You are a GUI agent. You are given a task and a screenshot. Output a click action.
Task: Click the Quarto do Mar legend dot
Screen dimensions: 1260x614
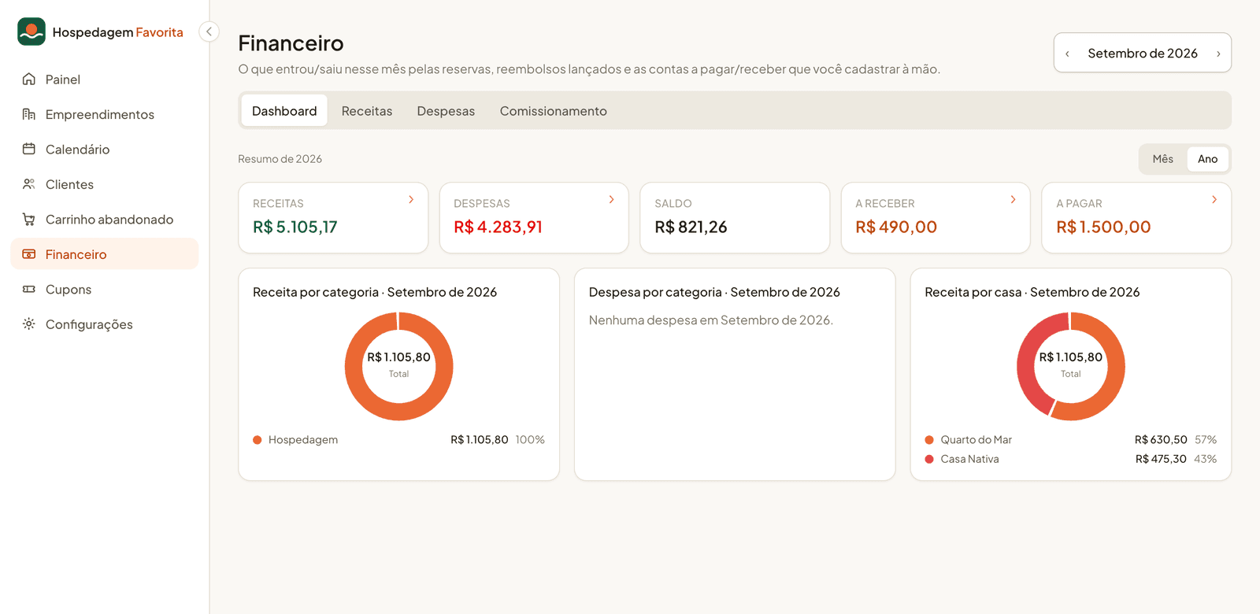pyautogui.click(x=929, y=440)
